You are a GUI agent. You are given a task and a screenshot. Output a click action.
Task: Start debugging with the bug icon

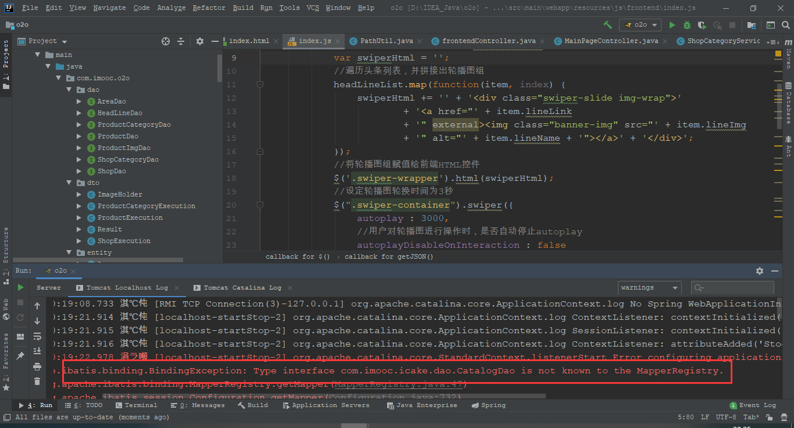click(687, 25)
